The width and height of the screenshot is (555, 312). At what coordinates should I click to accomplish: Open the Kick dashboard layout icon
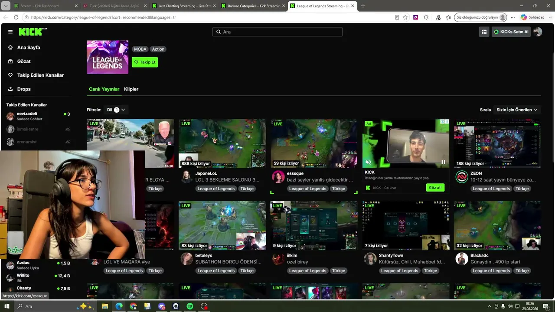point(484,32)
